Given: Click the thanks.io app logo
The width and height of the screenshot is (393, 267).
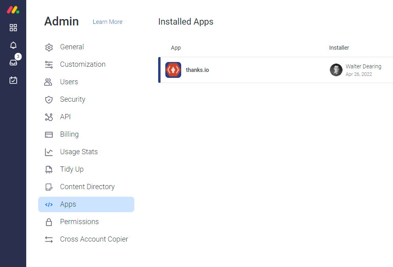Looking at the screenshot, I should click(x=173, y=70).
